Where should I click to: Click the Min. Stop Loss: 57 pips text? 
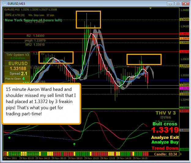pyautogui.click(x=41, y=15)
